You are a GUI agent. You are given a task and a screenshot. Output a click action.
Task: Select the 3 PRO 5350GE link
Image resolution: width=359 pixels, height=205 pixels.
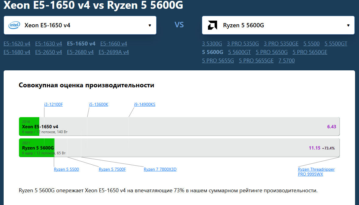coord(281,44)
